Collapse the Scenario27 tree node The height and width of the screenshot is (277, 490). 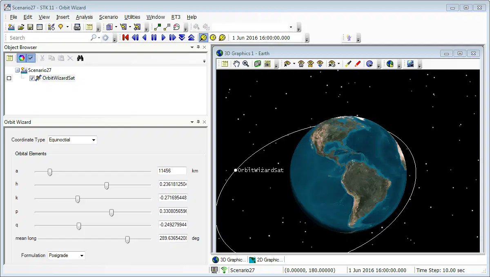pyautogui.click(x=17, y=70)
